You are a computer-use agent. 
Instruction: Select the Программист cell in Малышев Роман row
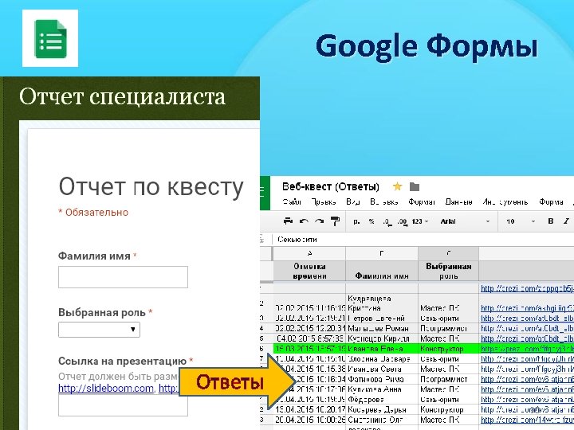coord(448,328)
